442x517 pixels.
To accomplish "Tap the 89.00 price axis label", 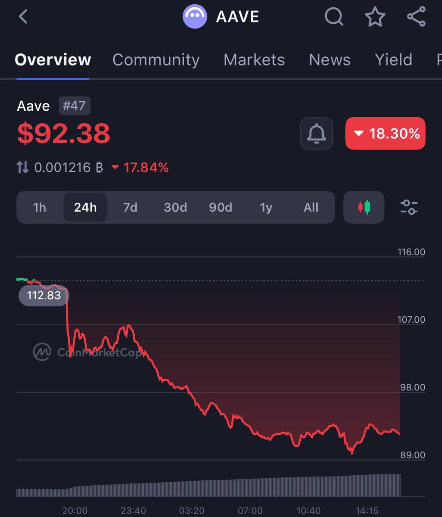I will (413, 455).
